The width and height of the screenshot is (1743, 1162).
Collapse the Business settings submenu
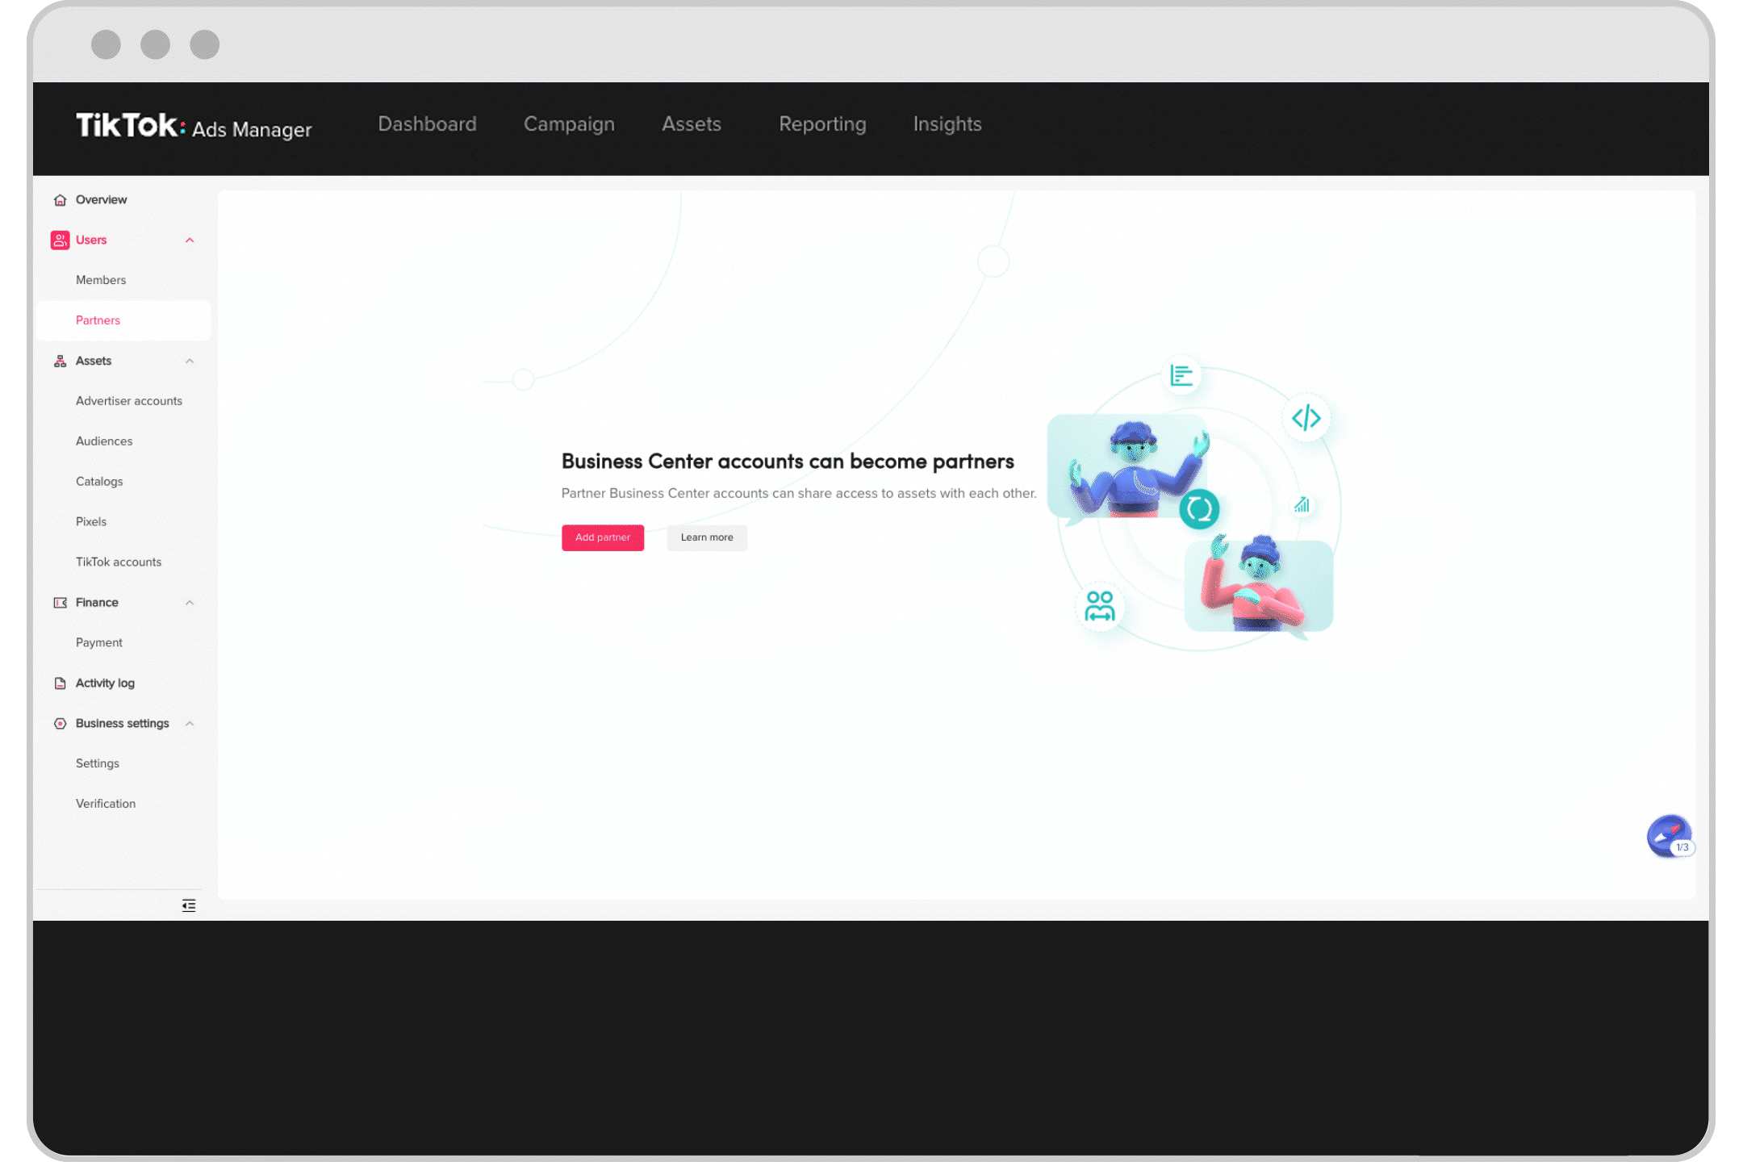pos(190,722)
